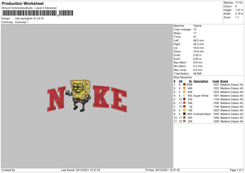Click the Nike SpongeBob embroidery design preview
The width and height of the screenshot is (245, 173).
tap(87, 96)
